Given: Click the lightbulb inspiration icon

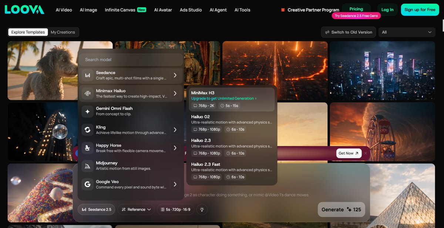Looking at the screenshot, I should (202, 210).
